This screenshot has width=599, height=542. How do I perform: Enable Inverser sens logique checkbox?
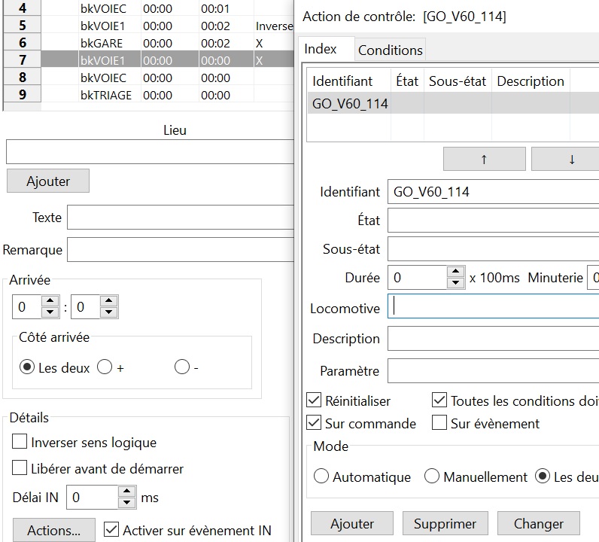click(x=20, y=441)
